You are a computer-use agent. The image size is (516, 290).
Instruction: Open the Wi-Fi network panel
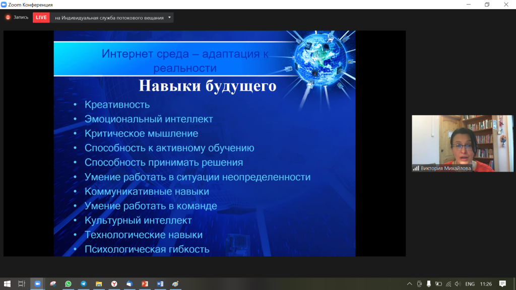[x=447, y=284]
